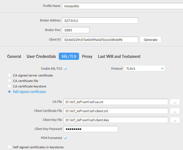The image size is (183, 150).
Task: Go to the Proxy tab
Action: tap(87, 56)
